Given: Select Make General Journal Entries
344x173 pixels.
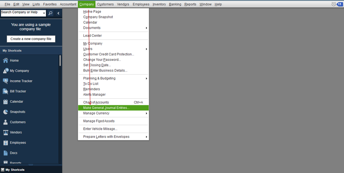Looking at the screenshot, I should 113,108.
